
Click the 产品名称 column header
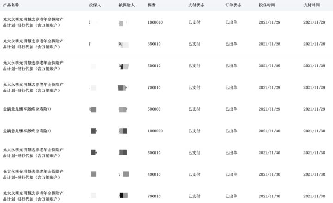pyautogui.click(x=11, y=5)
